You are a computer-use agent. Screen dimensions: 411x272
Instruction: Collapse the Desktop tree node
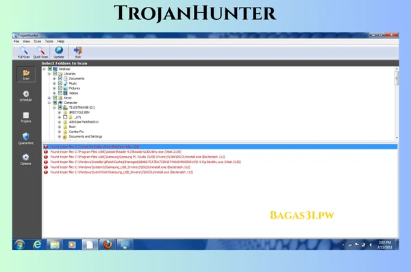click(x=44, y=69)
